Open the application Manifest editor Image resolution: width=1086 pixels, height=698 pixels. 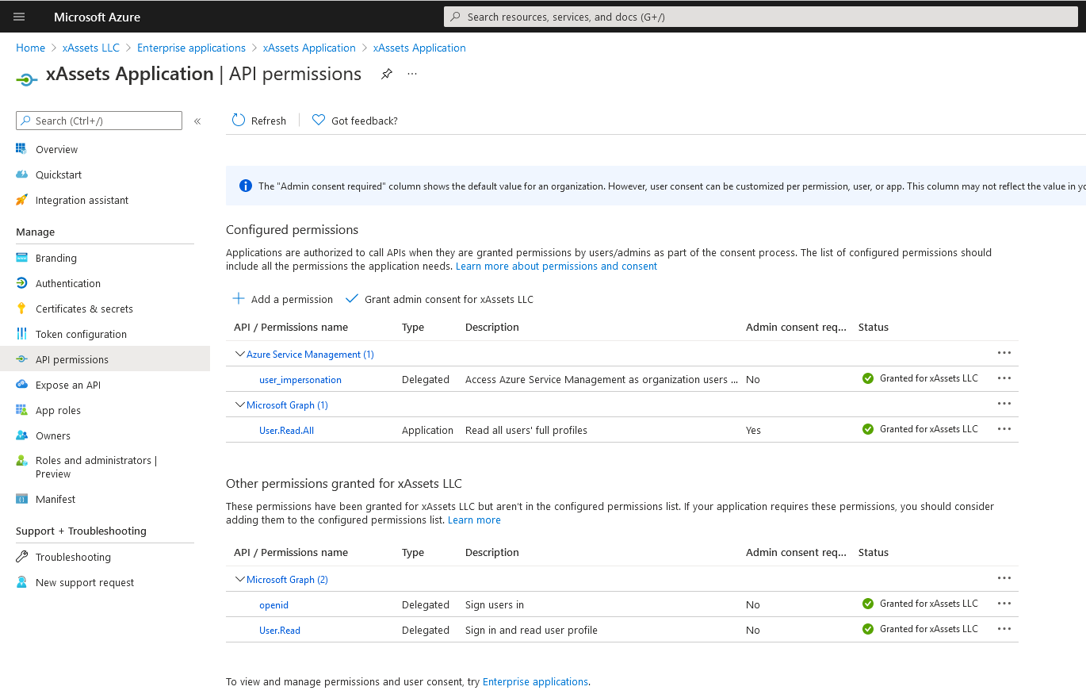tap(55, 499)
